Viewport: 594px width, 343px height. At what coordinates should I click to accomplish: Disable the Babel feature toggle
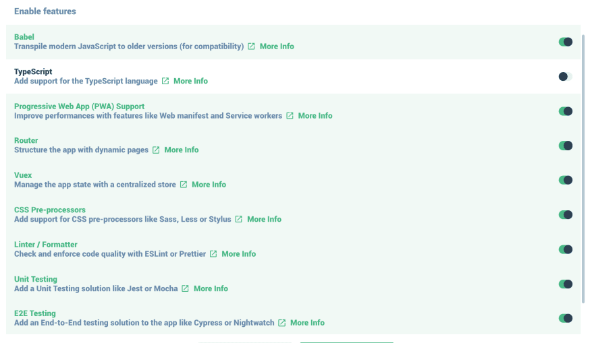point(565,42)
